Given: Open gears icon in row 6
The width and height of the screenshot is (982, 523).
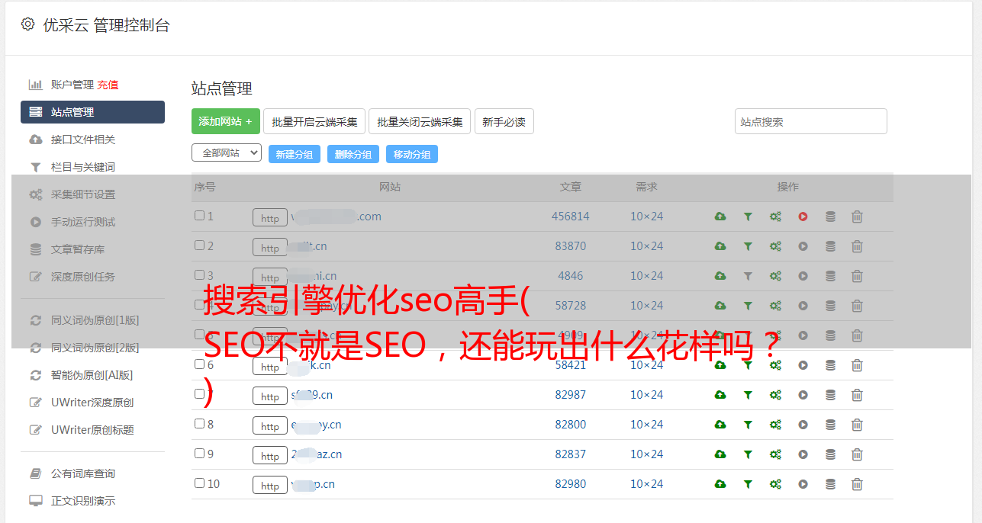Looking at the screenshot, I should tap(775, 365).
